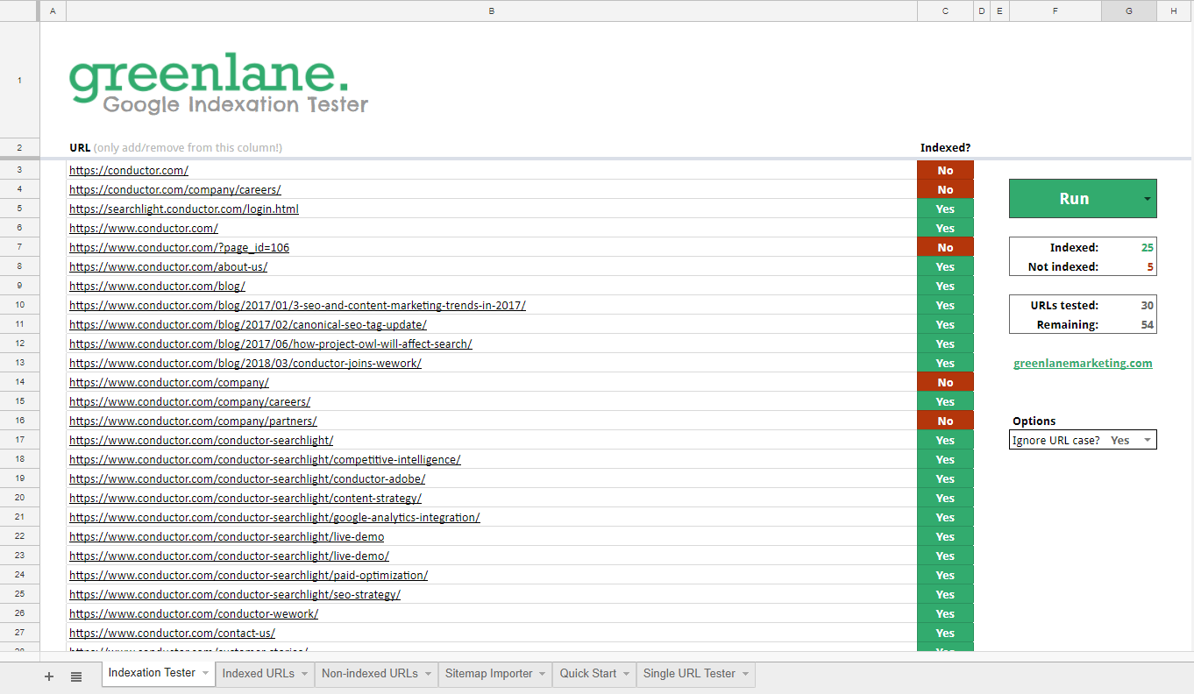This screenshot has height=694, width=1194.
Task: Open the conductor-joins-wework link
Action: [x=245, y=363]
